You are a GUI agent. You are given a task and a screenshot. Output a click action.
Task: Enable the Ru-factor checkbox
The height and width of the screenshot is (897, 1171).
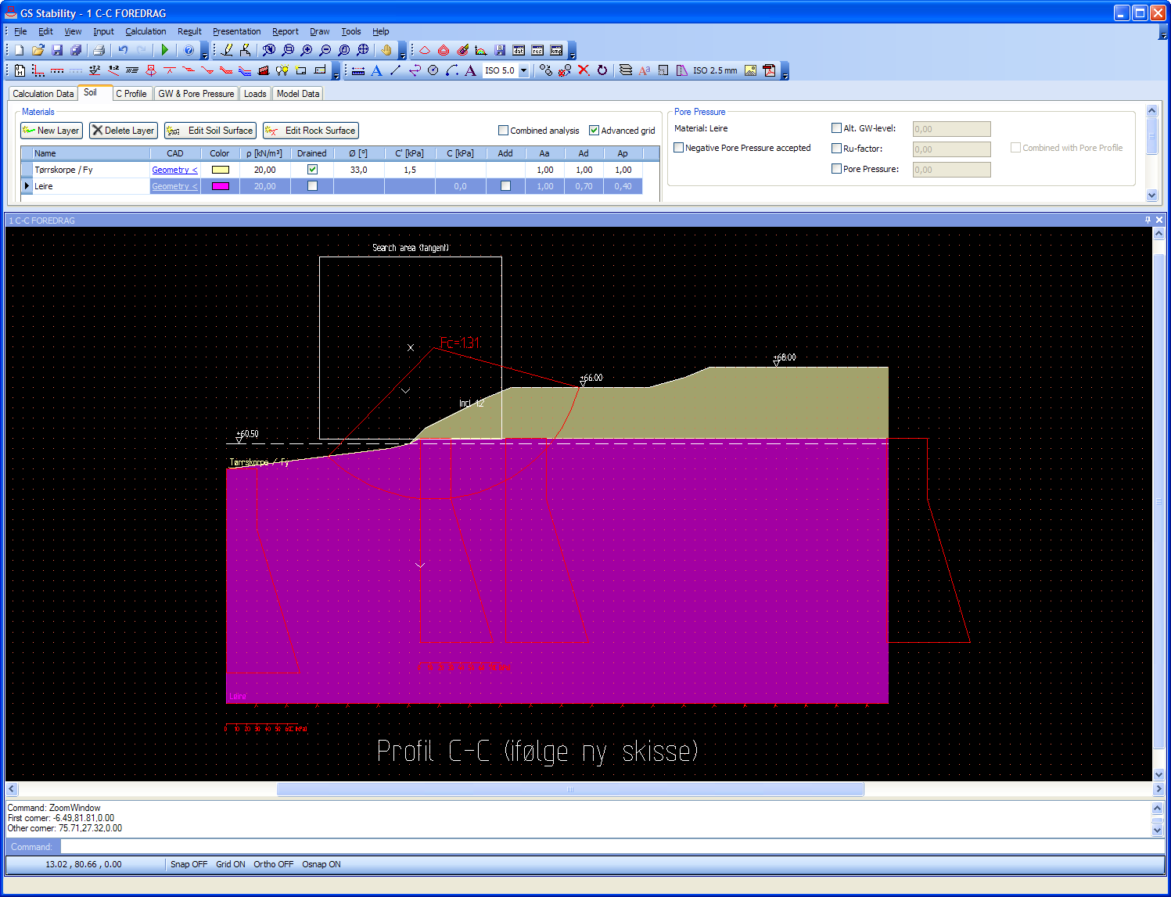836,149
